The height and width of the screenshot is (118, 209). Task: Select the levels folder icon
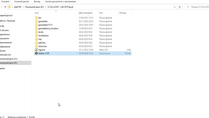36,32
